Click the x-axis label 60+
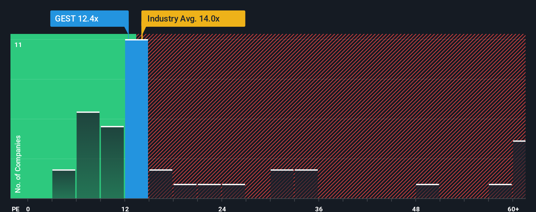The width and height of the screenshot is (536, 212). 513,209
